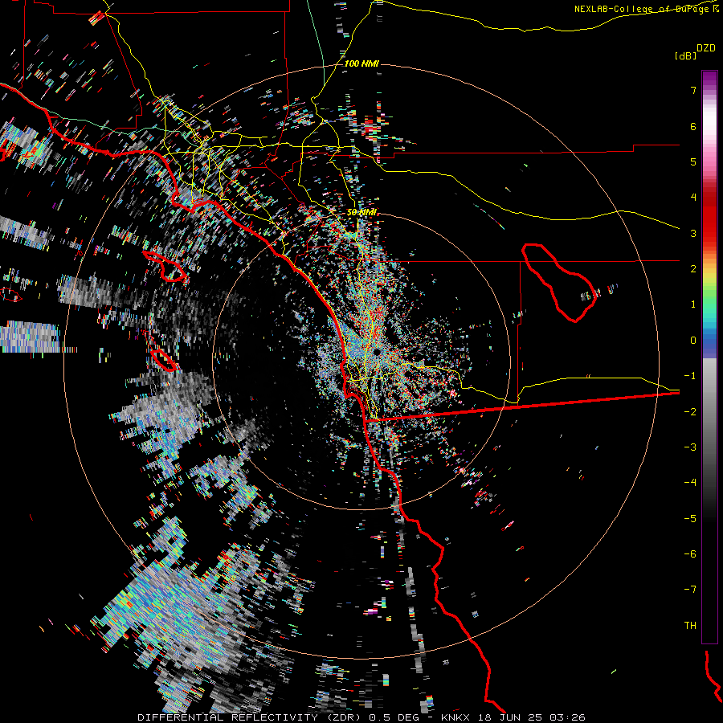Select the 50 NMI range ring label
The width and height of the screenshot is (723, 723).
362,212
